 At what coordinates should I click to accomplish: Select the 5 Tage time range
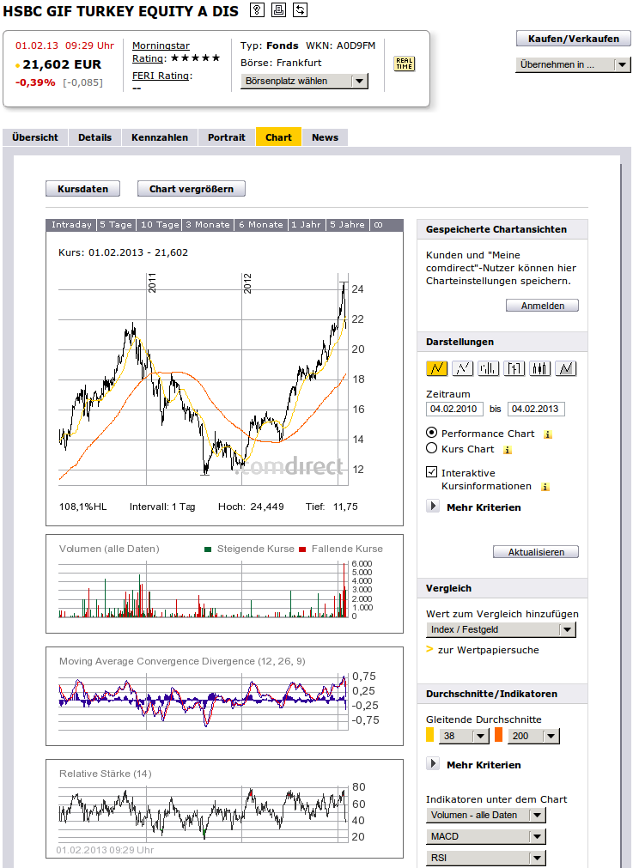116,225
